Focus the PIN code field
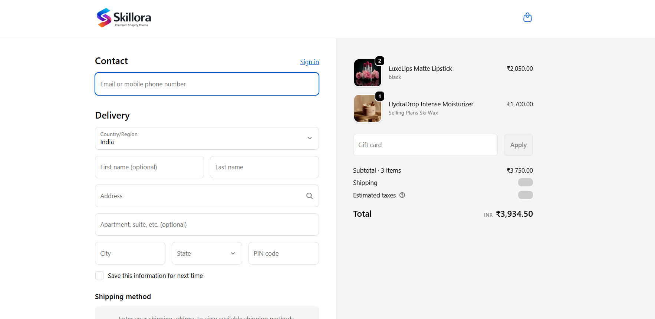 (x=283, y=253)
